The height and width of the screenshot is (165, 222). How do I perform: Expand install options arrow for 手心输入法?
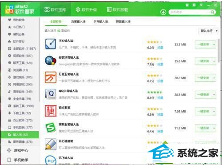(214, 44)
